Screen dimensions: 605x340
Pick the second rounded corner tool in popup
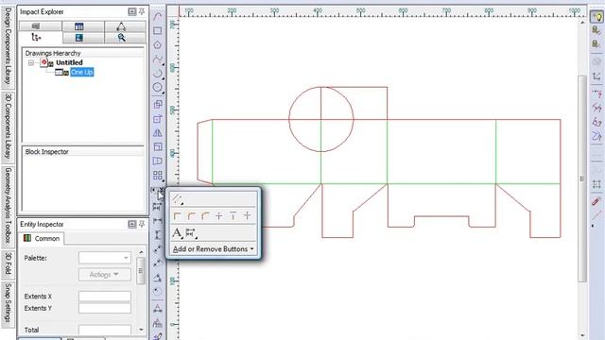191,216
